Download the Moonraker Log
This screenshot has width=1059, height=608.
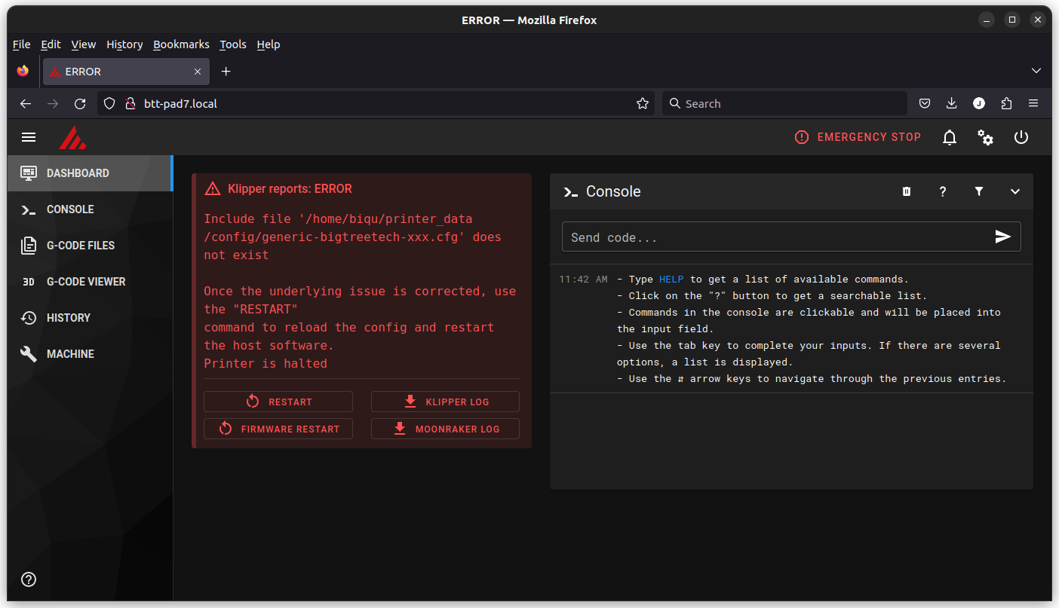coord(445,429)
